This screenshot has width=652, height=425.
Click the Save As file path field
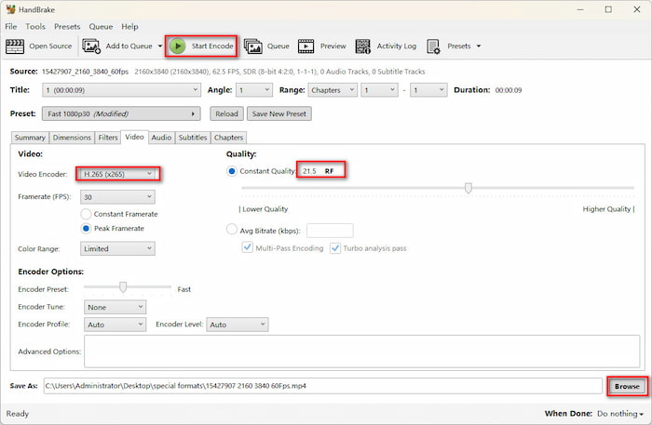pos(322,386)
